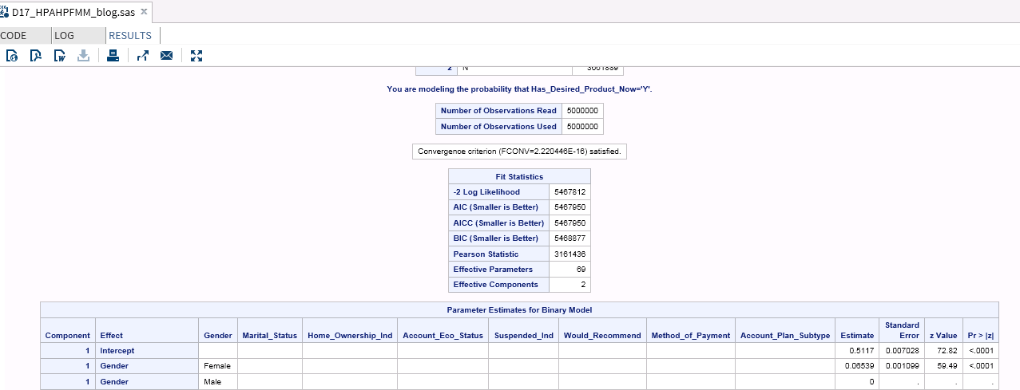Click the 'Standard Error' column header
Screen dimensions: 1020x390
pyautogui.click(x=902, y=330)
